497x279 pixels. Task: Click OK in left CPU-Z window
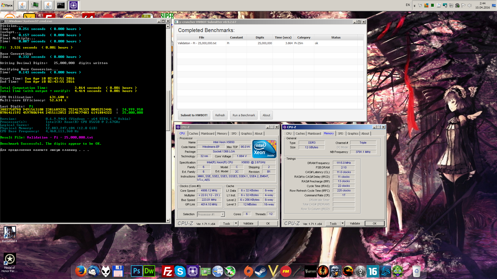coord(268,223)
